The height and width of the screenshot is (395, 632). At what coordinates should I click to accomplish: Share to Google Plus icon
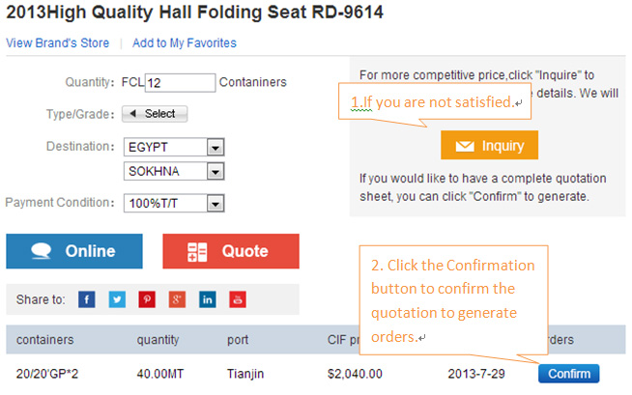coord(177,299)
